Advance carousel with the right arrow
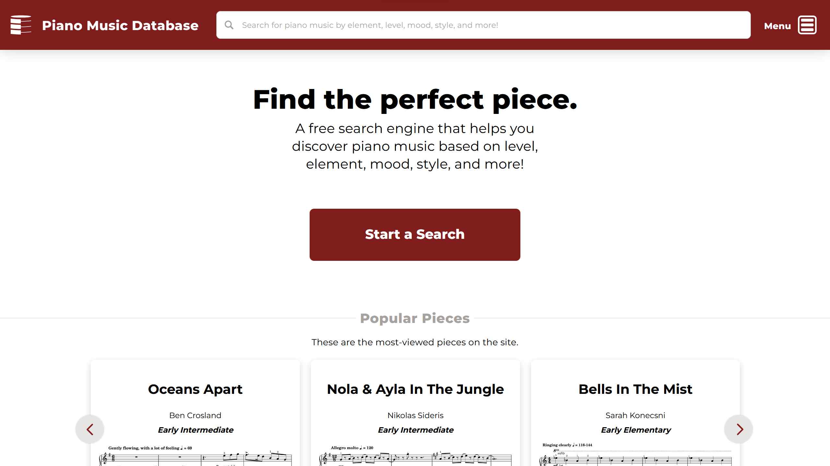This screenshot has width=830, height=466. pyautogui.click(x=740, y=429)
